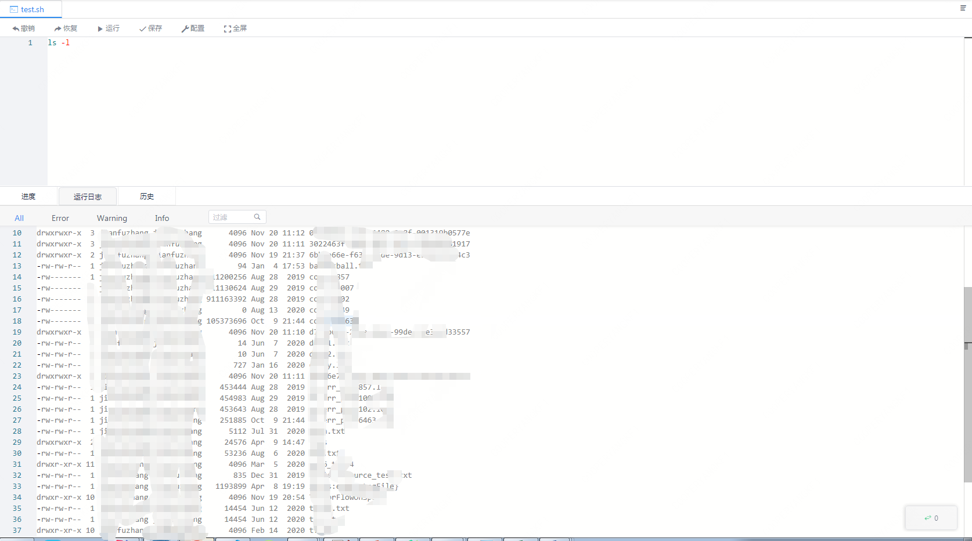Click the code line 'ls -l' in editor
The image size is (972, 541).
pos(59,43)
